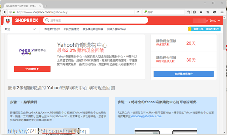View the green padlock security details

click(x=13, y=12)
